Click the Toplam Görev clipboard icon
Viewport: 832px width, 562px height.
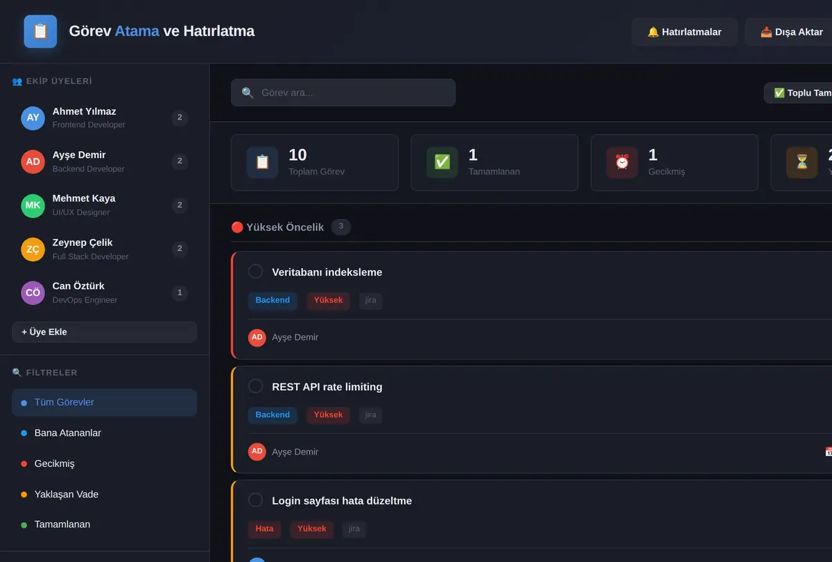[x=262, y=162]
